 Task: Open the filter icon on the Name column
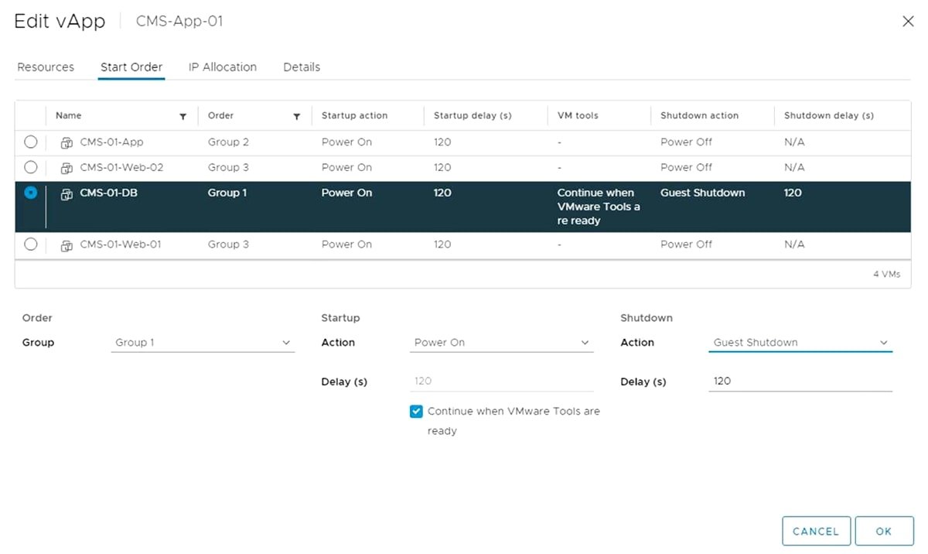[183, 115]
